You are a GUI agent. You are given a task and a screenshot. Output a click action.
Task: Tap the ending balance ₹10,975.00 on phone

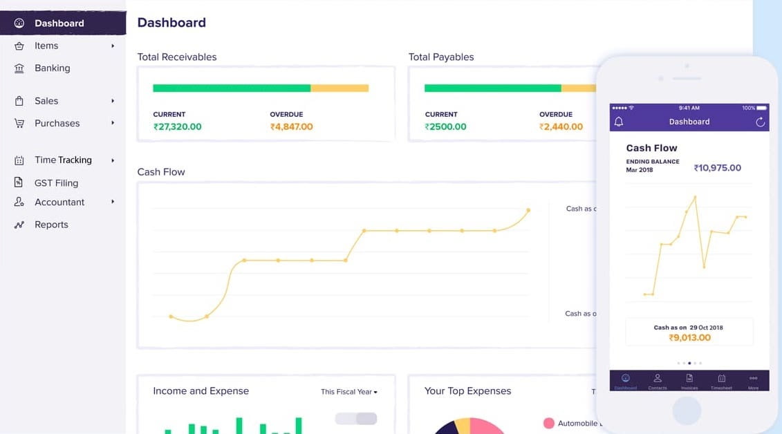click(x=717, y=168)
